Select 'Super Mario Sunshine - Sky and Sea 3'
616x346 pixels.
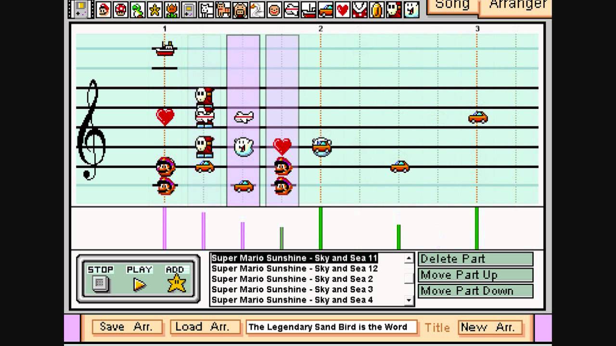[292, 289]
